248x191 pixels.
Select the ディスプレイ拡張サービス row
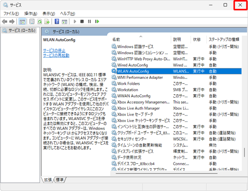[x=176, y=151]
